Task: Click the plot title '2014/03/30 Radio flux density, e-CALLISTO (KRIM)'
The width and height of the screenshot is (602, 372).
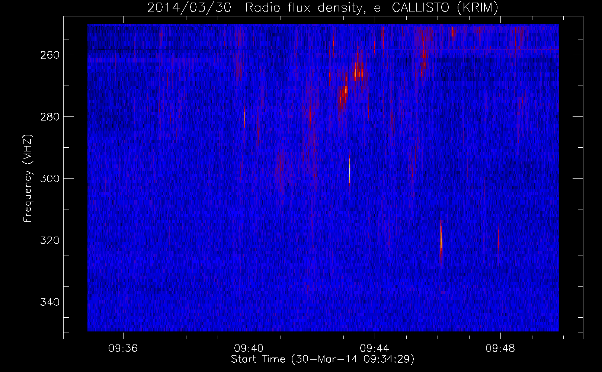Action: [323, 7]
